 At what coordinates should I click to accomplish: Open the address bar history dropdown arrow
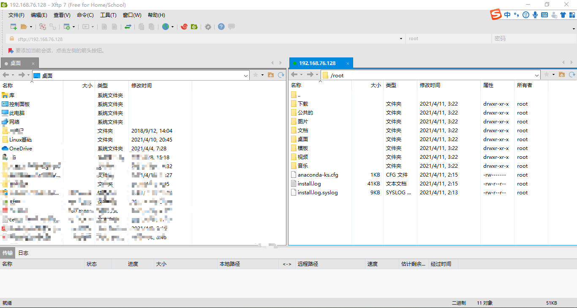coord(401,39)
